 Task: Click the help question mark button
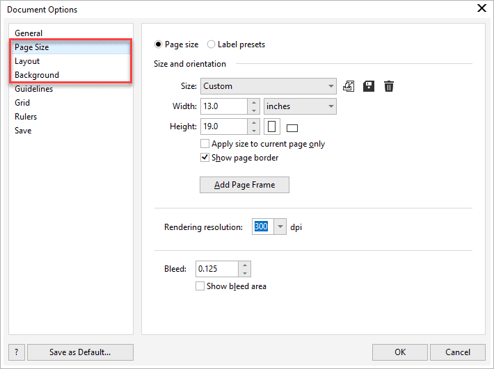17,352
